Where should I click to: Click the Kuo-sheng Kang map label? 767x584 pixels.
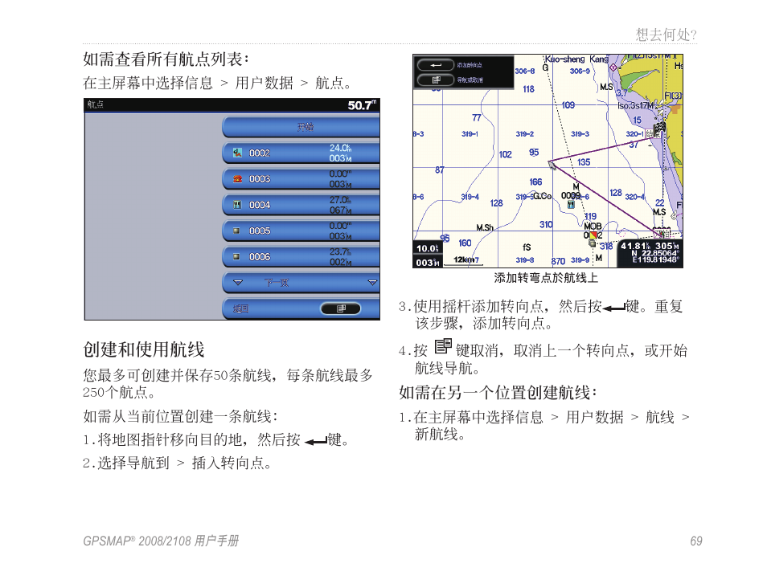coord(576,59)
